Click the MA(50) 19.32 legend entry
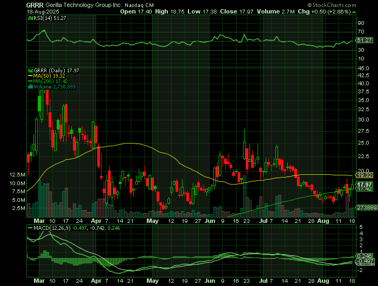The image size is (378, 286). [49, 76]
